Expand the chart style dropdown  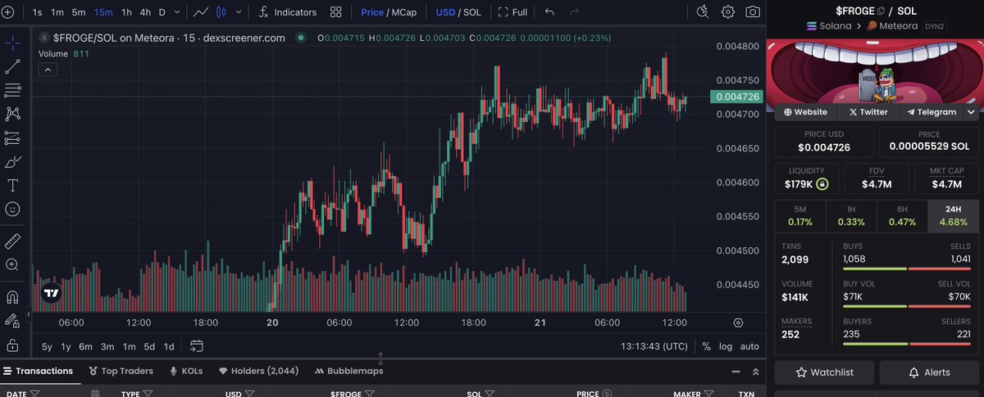[239, 12]
